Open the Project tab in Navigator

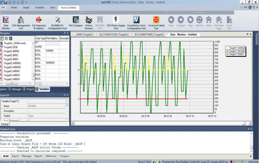[x=28, y=89]
